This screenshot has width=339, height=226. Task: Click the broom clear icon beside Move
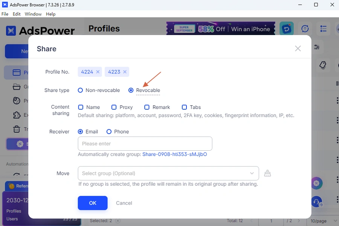point(267,173)
